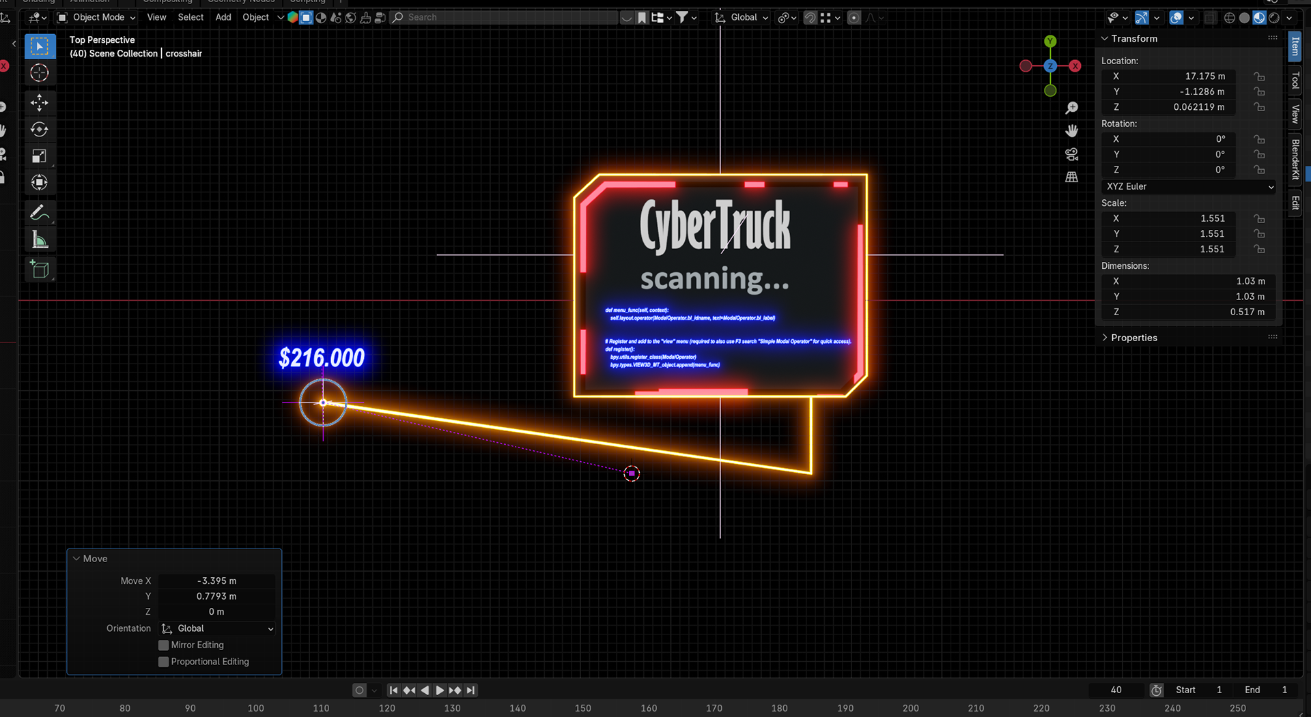
Task: Click the red X axis gizmo ball
Action: pos(1075,66)
